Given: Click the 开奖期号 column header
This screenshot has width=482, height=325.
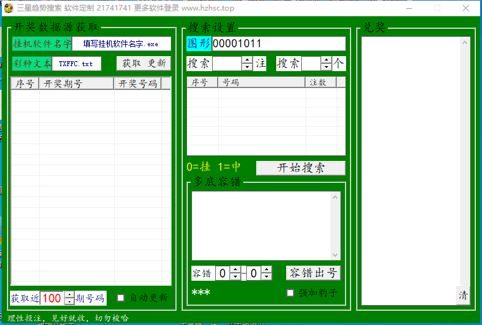Looking at the screenshot, I should (x=76, y=84).
